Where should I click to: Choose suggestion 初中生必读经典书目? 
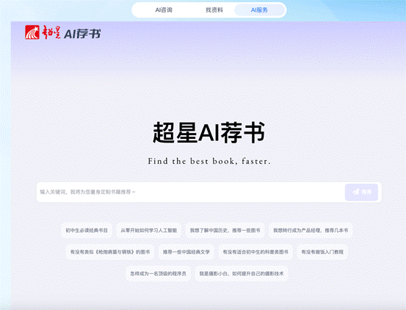click(x=87, y=230)
